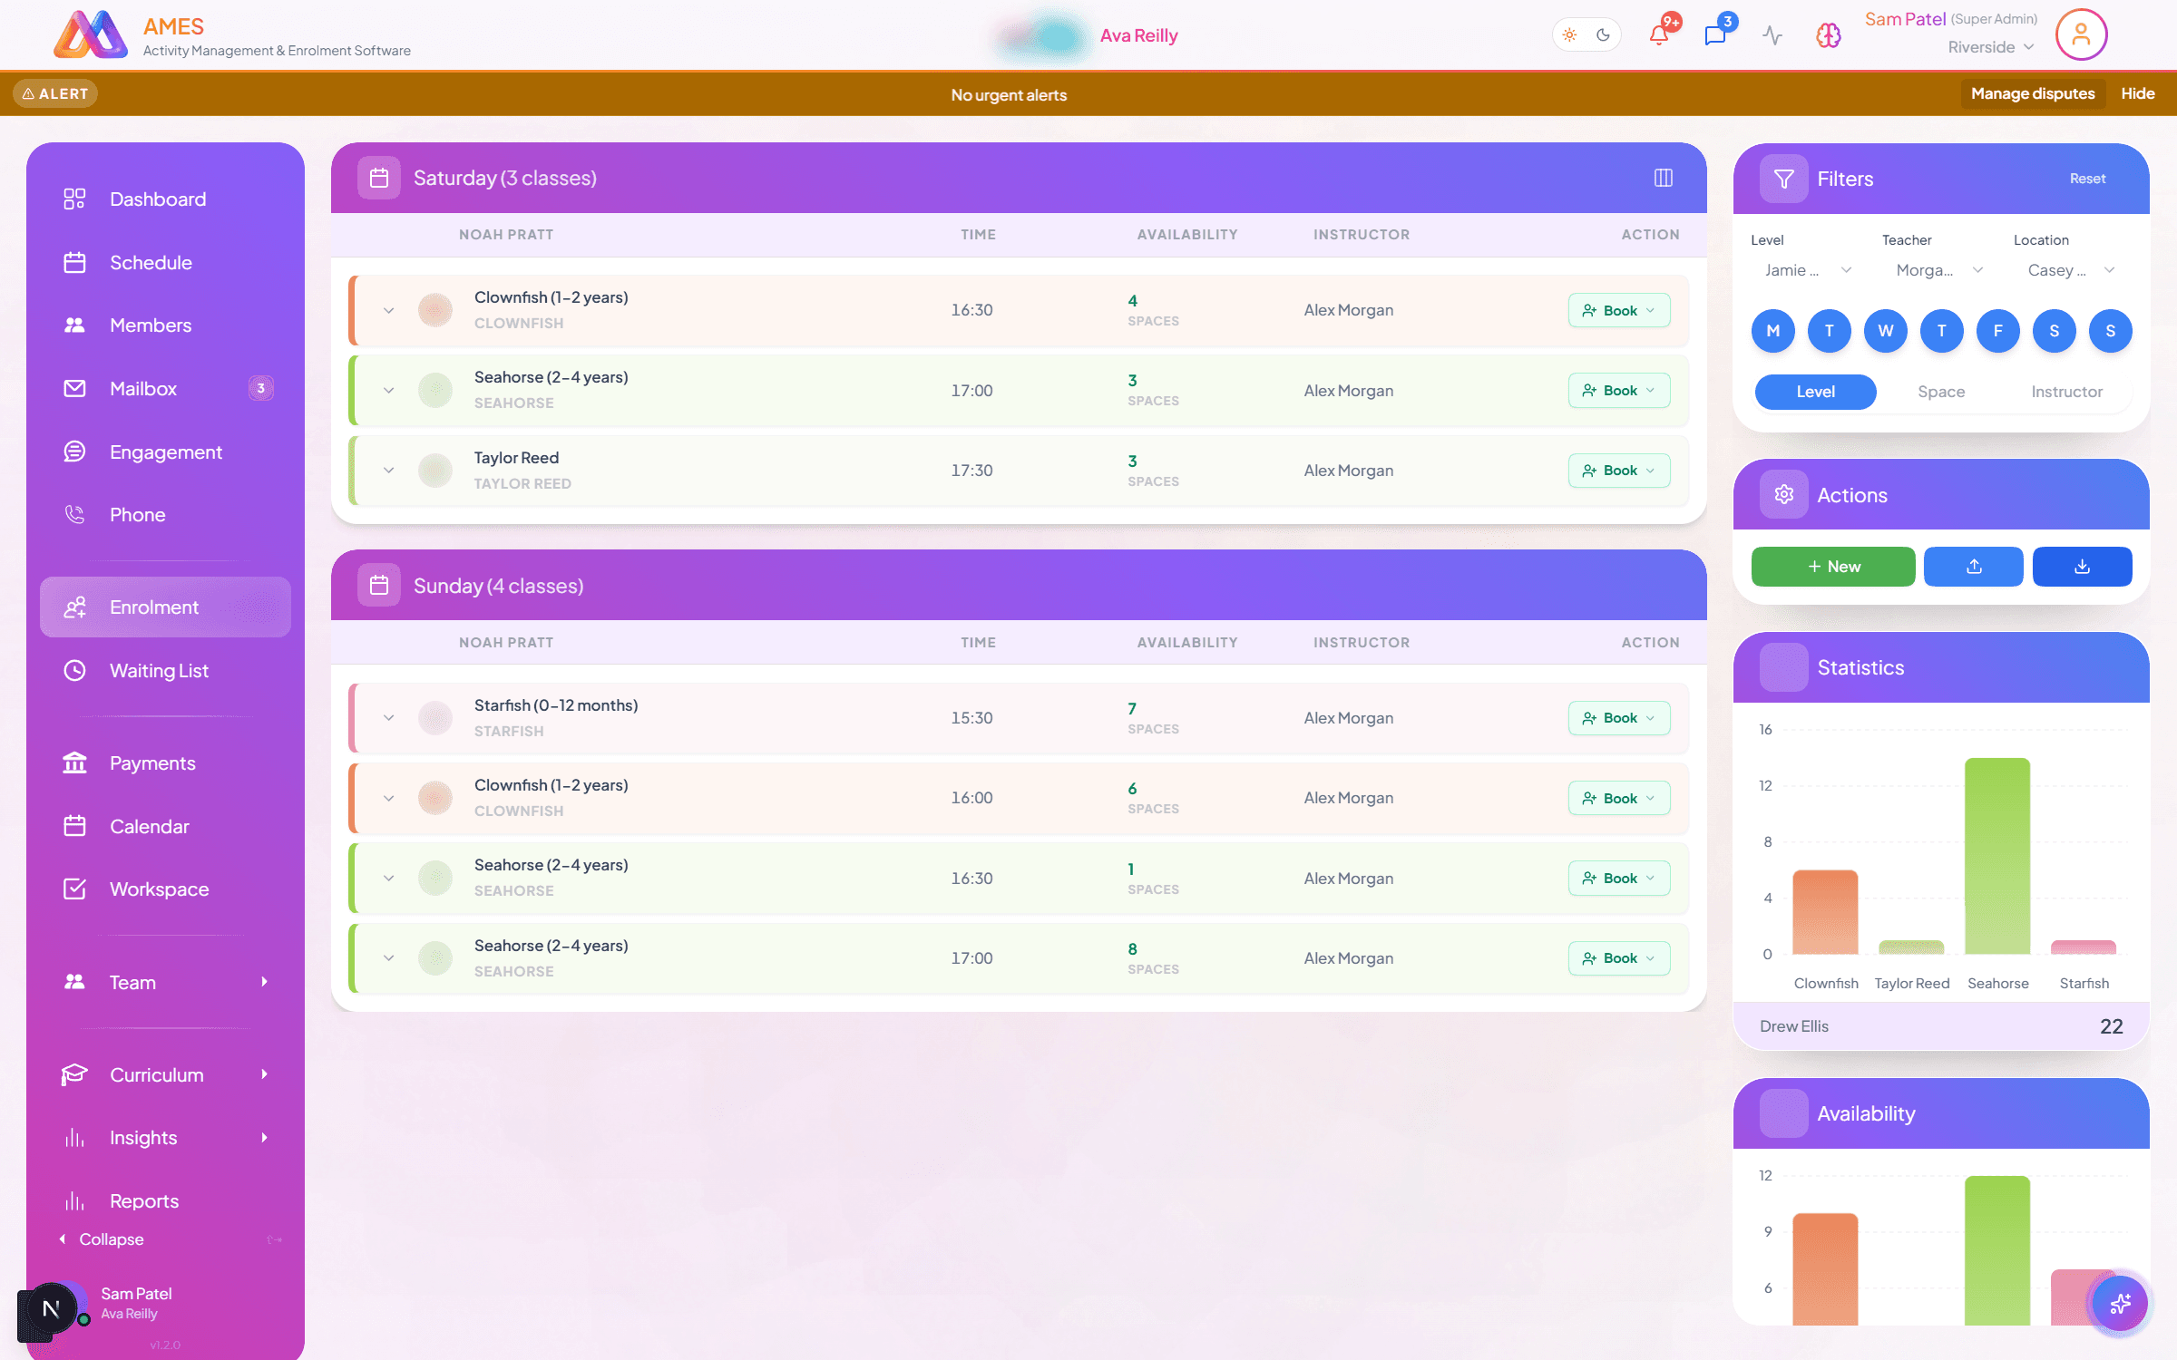Open Phone from sidebar

tap(165, 515)
